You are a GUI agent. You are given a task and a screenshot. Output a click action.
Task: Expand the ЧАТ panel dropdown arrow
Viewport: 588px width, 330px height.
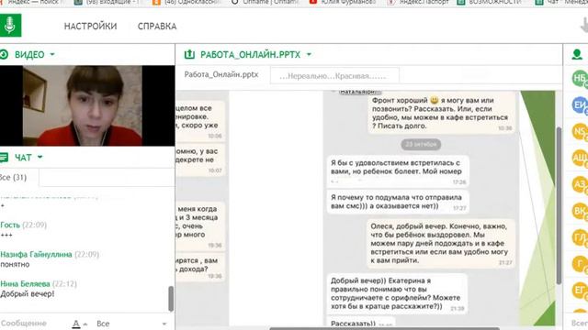[40, 157]
